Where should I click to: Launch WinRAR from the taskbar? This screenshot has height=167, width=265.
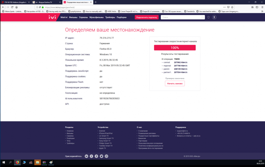click(44, 162)
